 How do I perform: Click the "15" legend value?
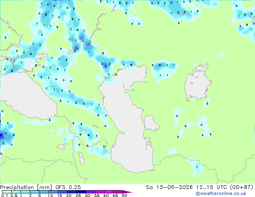coord(60,195)
